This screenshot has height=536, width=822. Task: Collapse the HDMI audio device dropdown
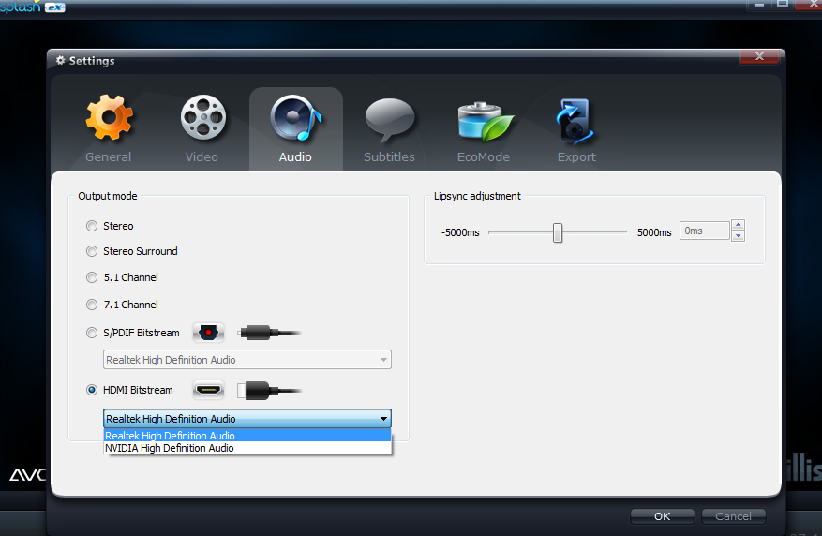pos(247,419)
